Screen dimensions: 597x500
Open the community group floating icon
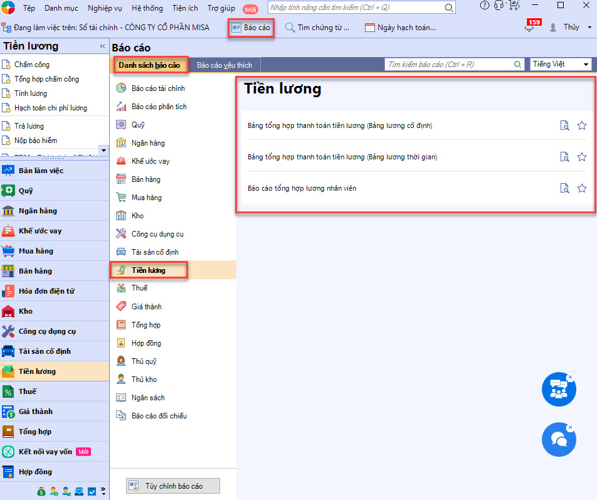pos(558,390)
